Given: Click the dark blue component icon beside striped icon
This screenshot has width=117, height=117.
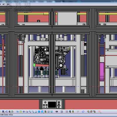Looking at the screenshot, I should [x=70, y=111].
